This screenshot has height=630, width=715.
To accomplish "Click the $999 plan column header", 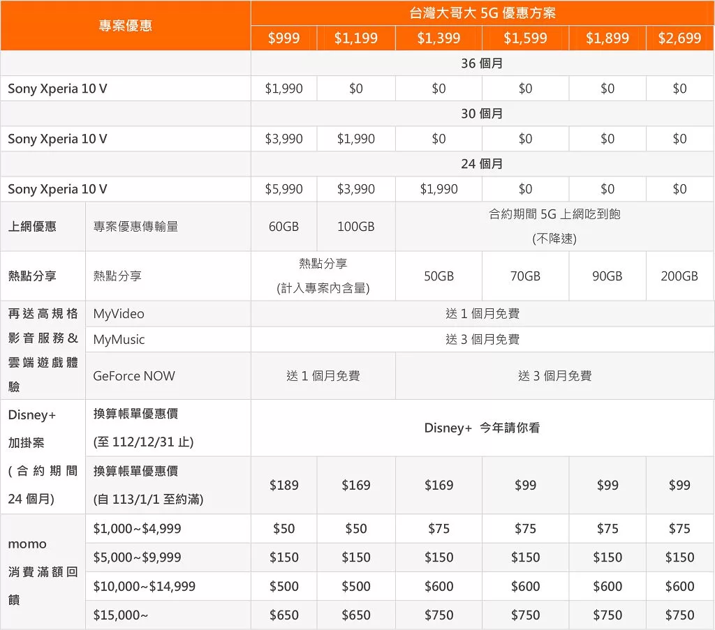I will [x=283, y=38].
